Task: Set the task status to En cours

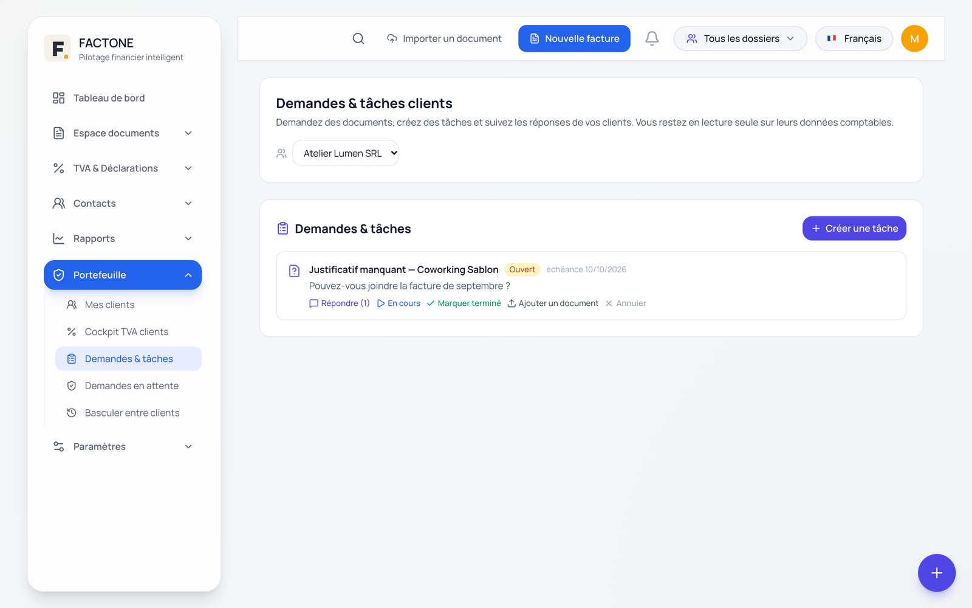Action: pyautogui.click(x=399, y=303)
